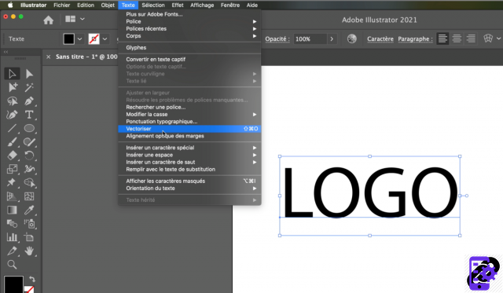Open the Objet menu
503x293 pixels.
point(108,5)
